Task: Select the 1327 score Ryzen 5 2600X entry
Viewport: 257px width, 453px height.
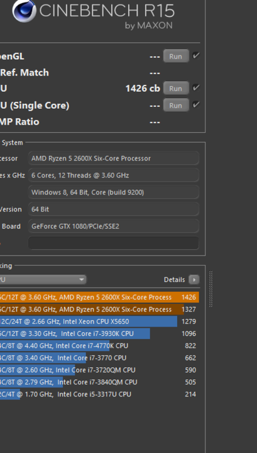Action: click(x=99, y=310)
